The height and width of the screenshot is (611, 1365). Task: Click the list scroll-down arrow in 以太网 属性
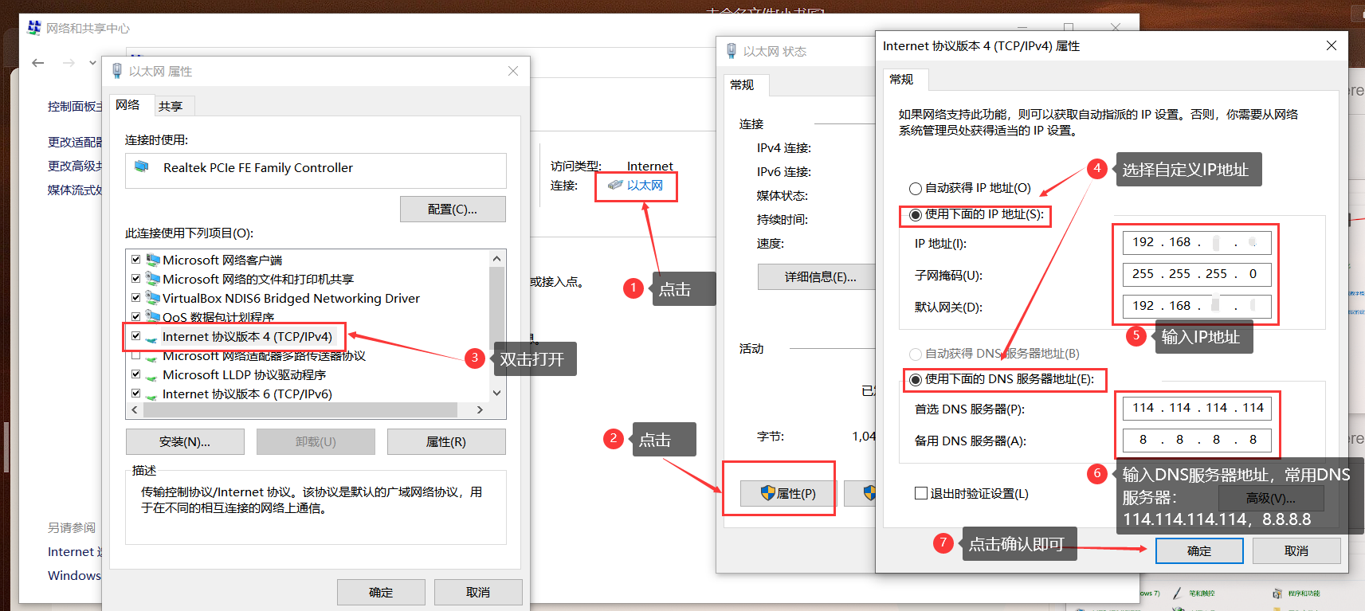tap(497, 393)
